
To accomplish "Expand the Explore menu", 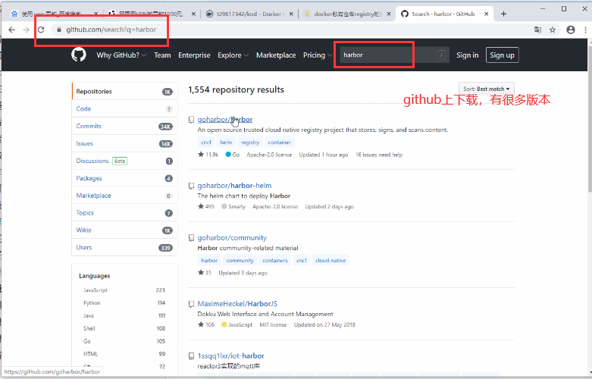I will [x=233, y=55].
